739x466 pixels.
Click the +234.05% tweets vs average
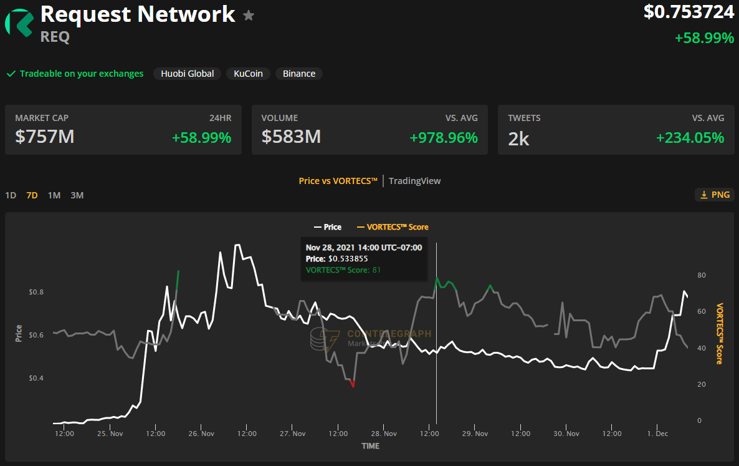pos(690,138)
